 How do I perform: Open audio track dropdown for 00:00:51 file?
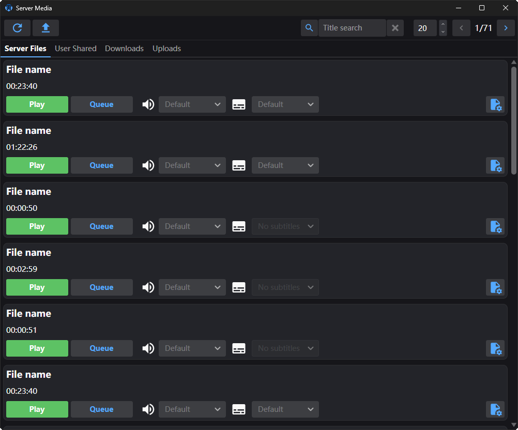(192, 348)
